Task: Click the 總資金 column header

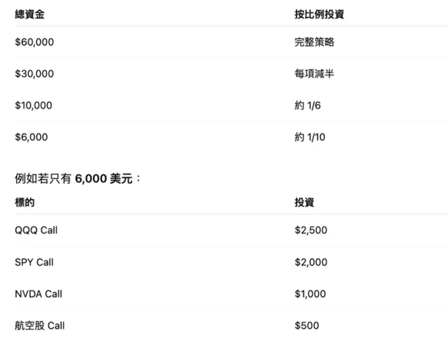Action: (30, 14)
